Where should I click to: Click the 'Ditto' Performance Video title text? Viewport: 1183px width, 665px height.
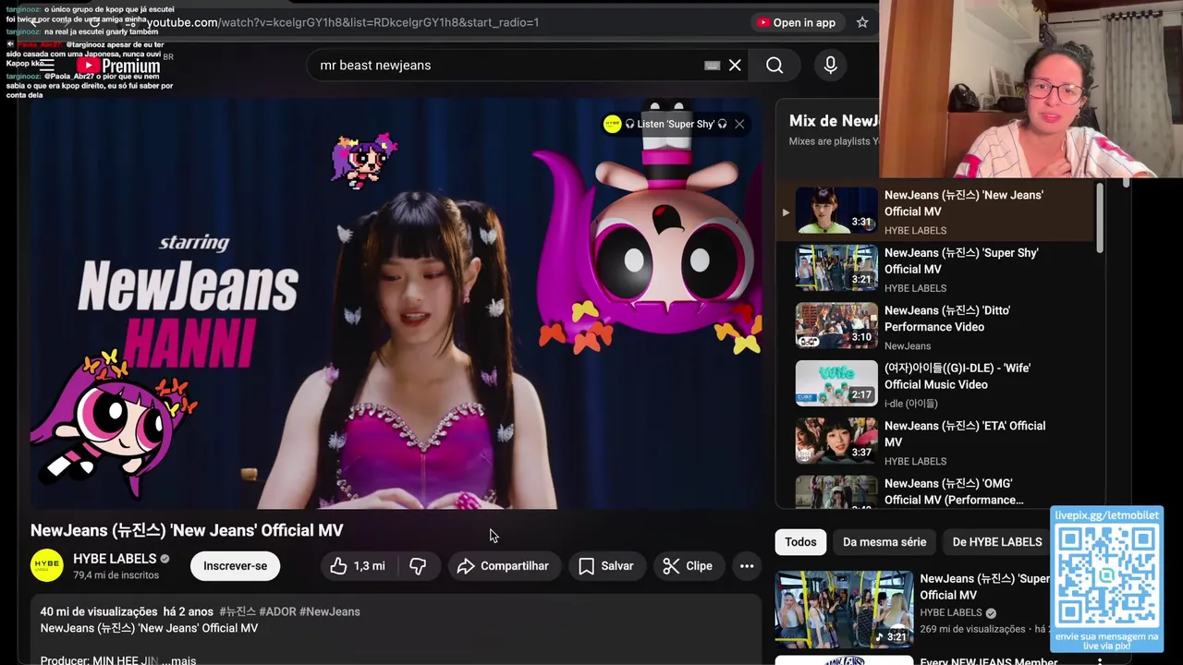(947, 319)
